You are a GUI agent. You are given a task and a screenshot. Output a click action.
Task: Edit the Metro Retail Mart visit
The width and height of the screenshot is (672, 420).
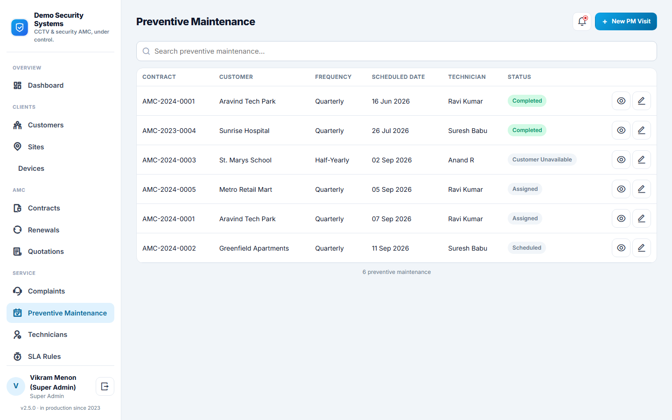(642, 189)
